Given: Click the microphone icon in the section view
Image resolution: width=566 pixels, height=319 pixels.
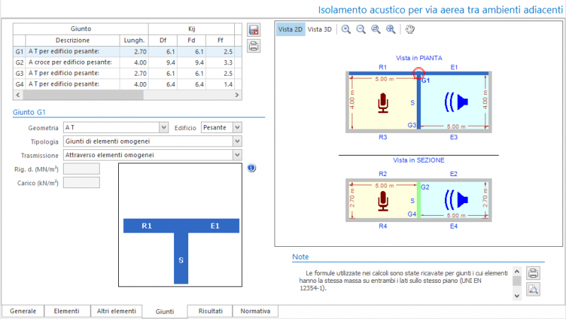Looking at the screenshot, I should click(x=383, y=201).
